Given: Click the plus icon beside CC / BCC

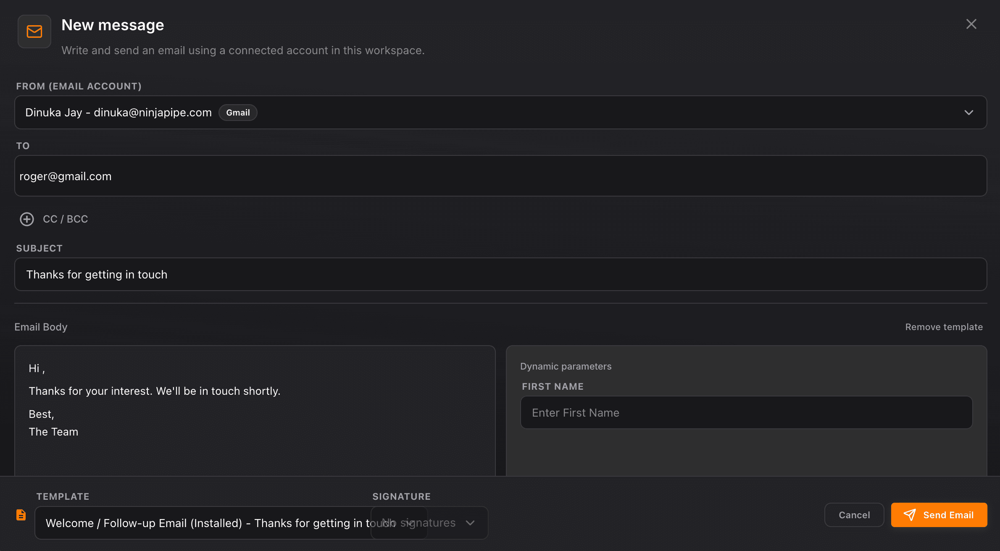Looking at the screenshot, I should click(x=27, y=219).
